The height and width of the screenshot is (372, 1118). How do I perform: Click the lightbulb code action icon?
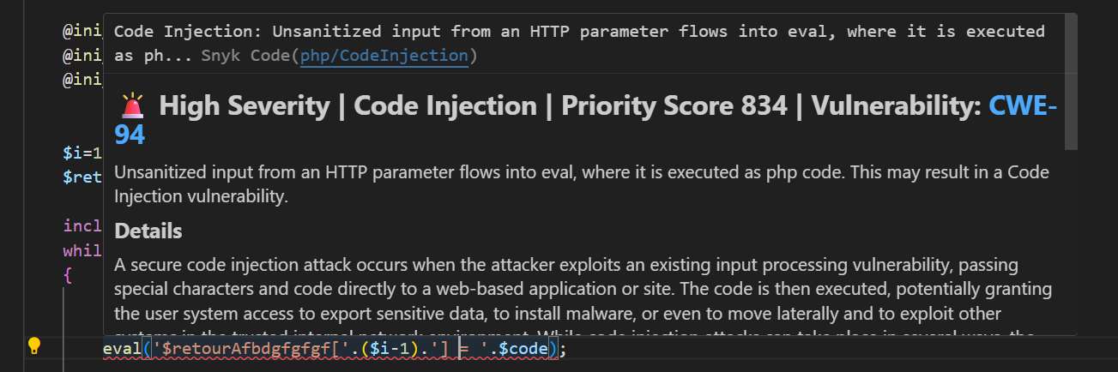point(34,346)
